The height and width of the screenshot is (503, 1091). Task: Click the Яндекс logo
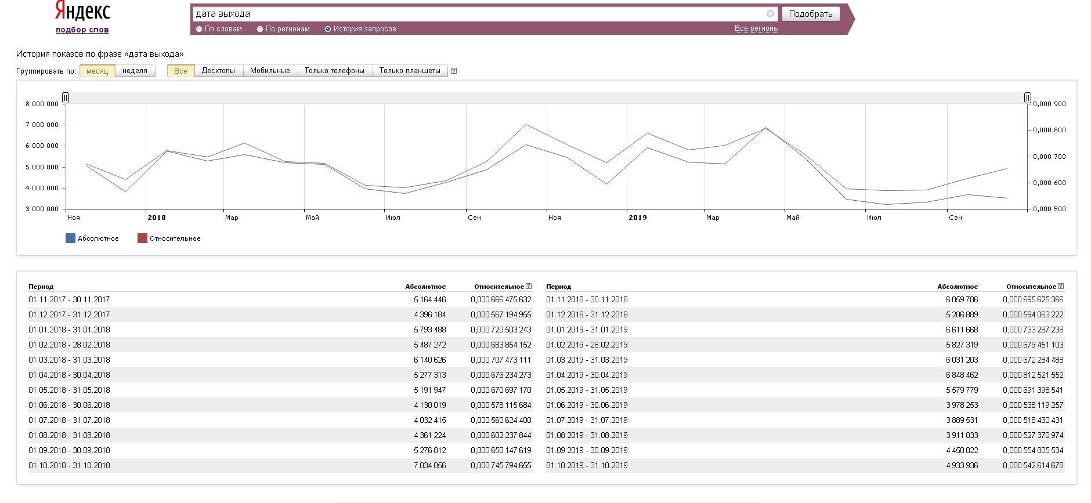[82, 11]
